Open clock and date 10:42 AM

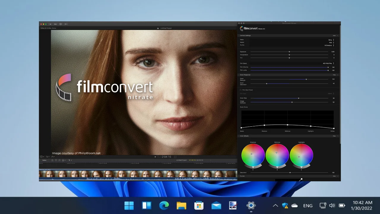(361, 205)
